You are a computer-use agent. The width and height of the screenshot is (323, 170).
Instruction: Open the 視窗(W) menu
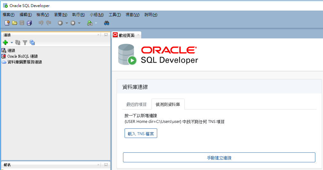pyautogui.click(x=133, y=15)
